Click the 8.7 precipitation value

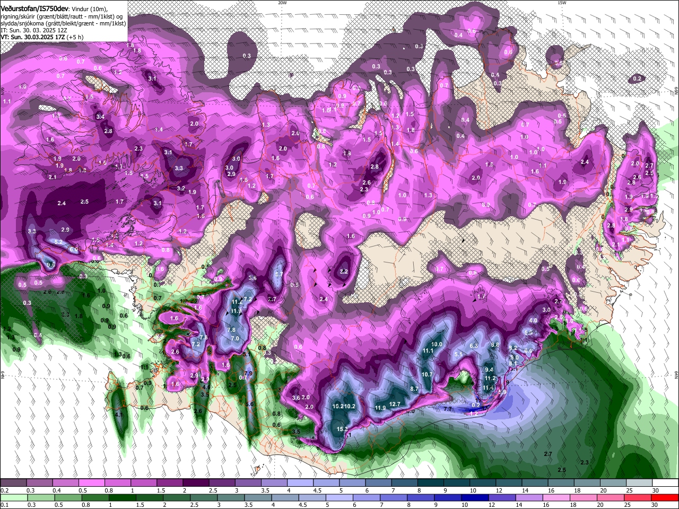click(415, 389)
